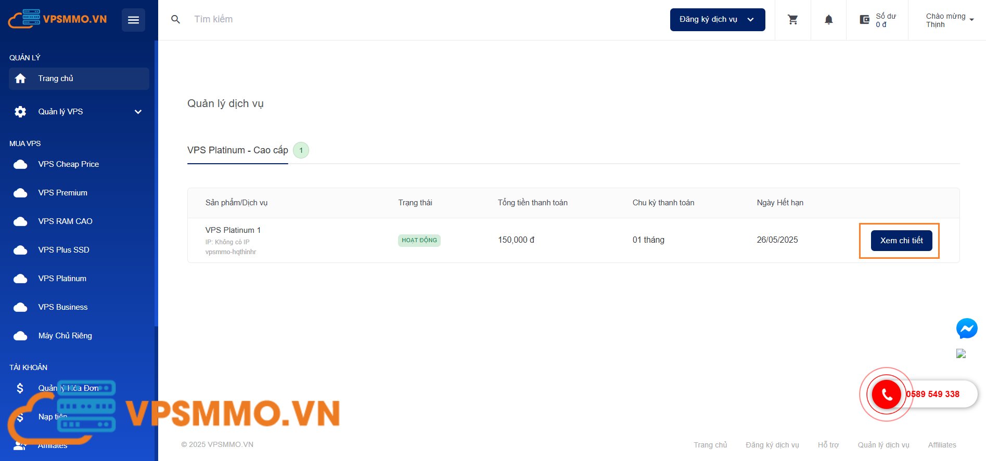Click the VPSMMO.VN logo in sidebar
Viewport: 986px width, 461px height.
(58, 19)
